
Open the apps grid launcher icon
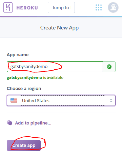[x=99, y=7]
